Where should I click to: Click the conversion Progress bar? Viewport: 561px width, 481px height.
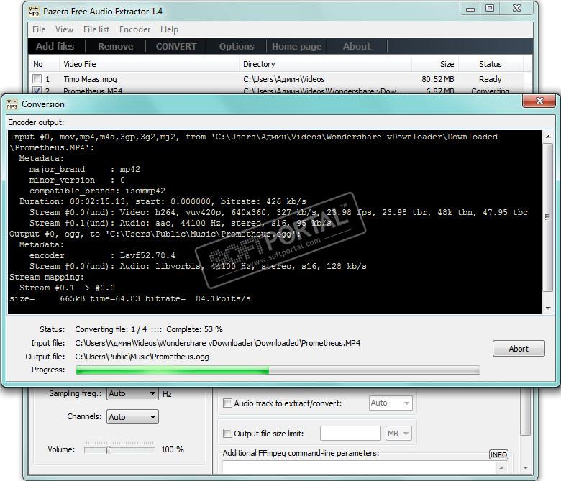coord(278,370)
